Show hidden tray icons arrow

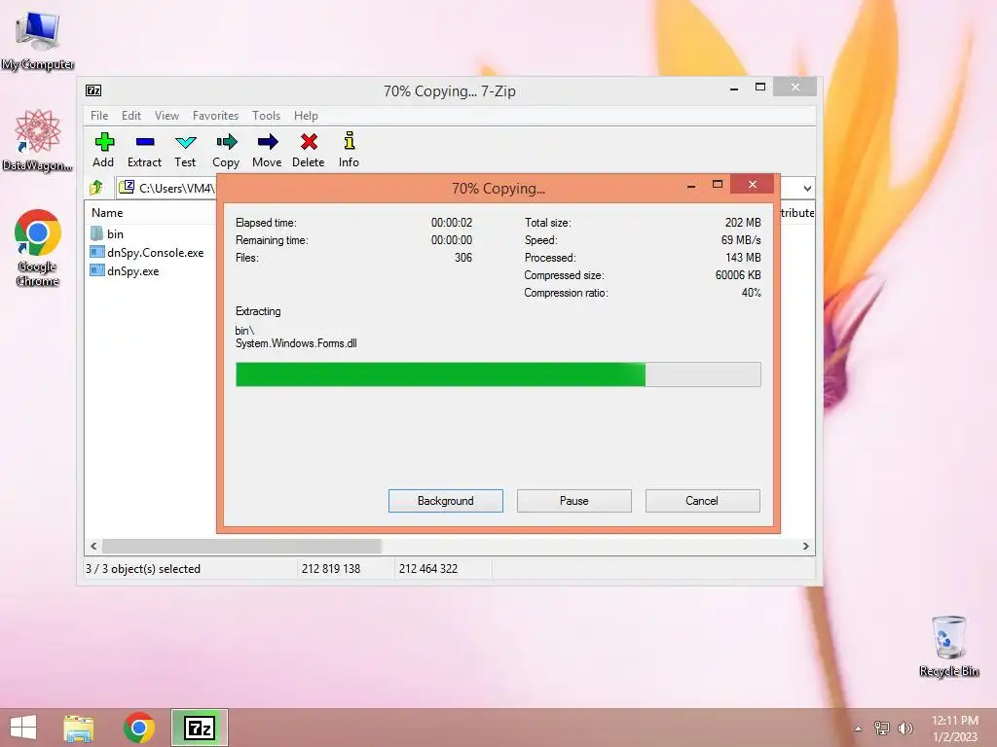pos(859,729)
